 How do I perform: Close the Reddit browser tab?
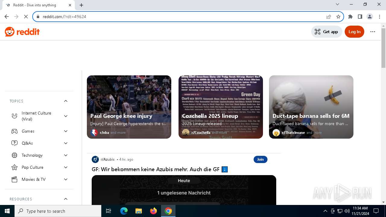(x=70, y=5)
